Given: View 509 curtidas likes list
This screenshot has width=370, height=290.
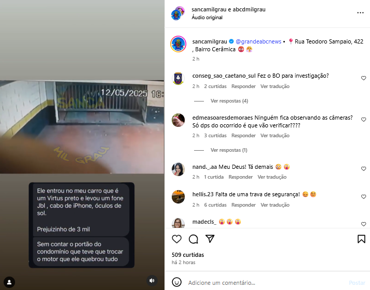Looking at the screenshot, I should coord(188,255).
